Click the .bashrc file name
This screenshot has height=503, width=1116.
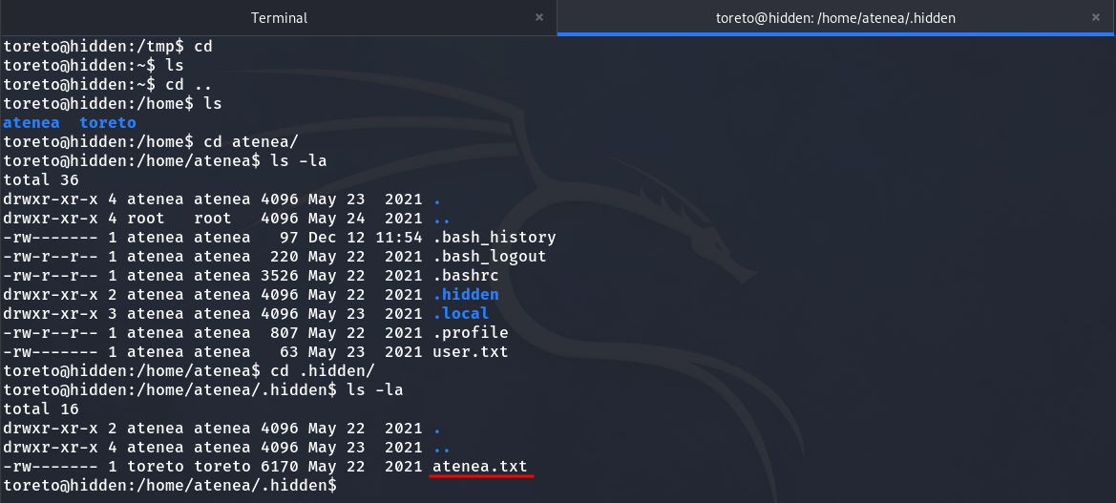click(465, 275)
